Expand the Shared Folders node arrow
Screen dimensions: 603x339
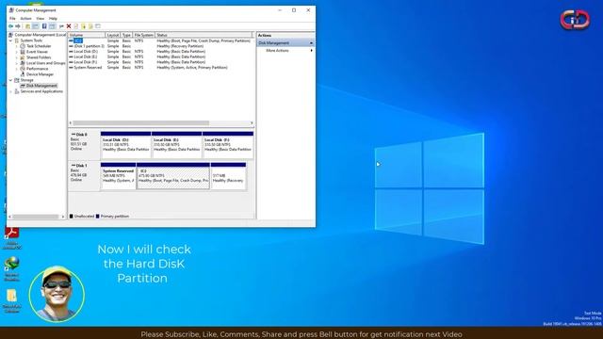(17, 57)
